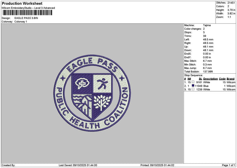The image size is (237, 168).
Task: Click the "Description" column header
Action: [x=211, y=79]
